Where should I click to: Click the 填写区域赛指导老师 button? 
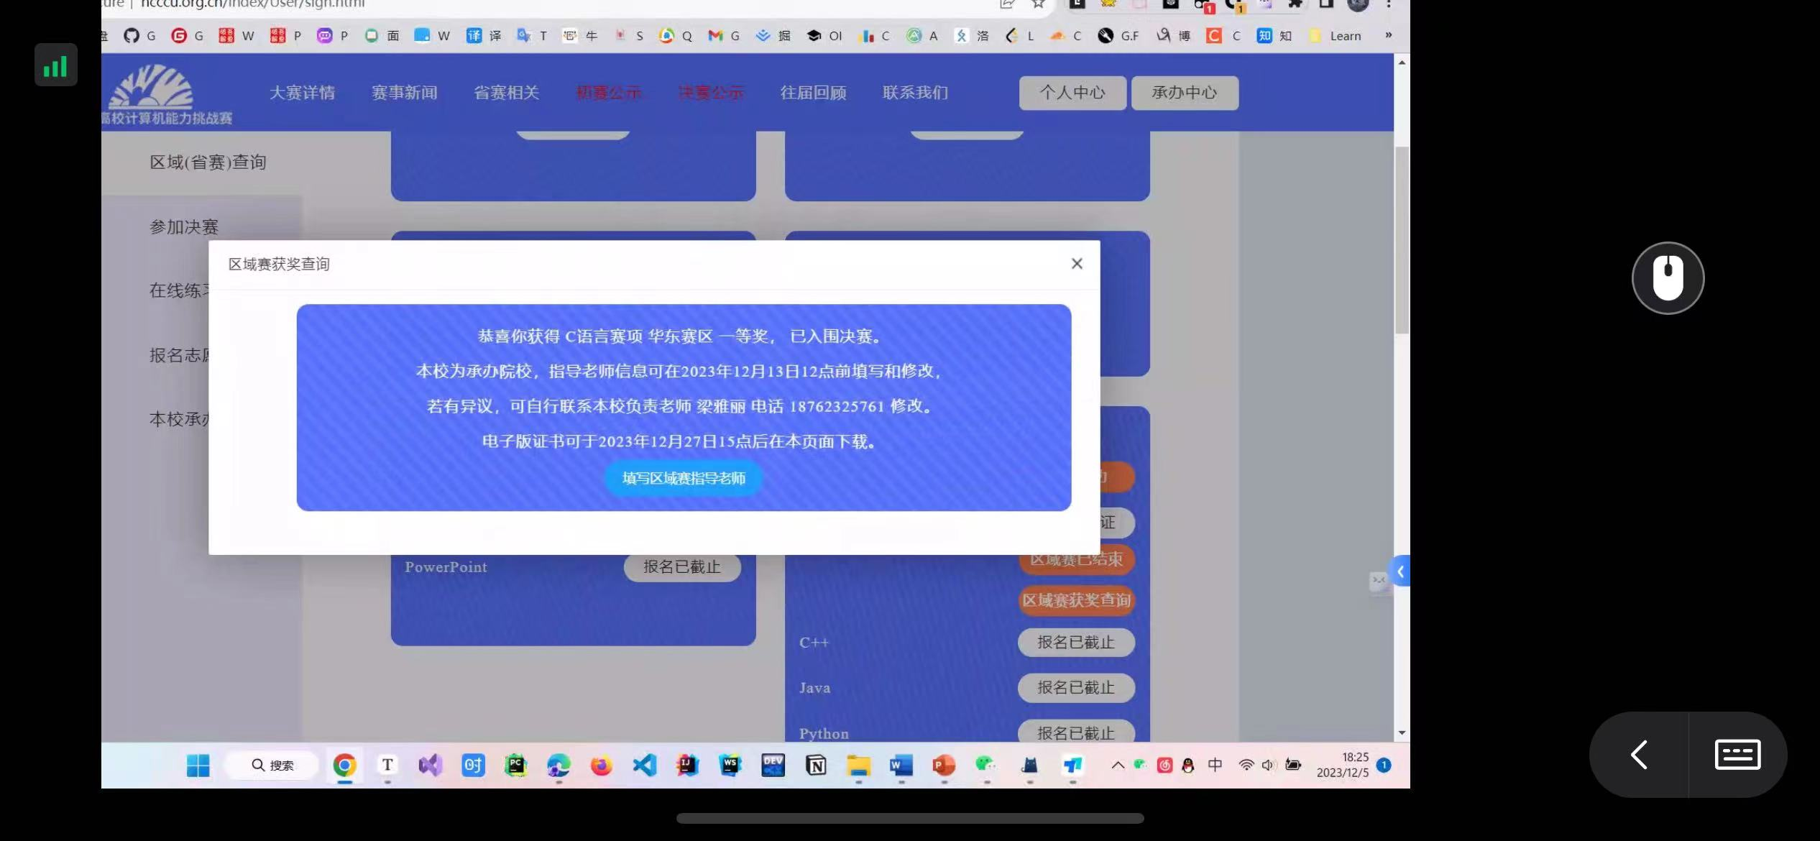tap(683, 478)
